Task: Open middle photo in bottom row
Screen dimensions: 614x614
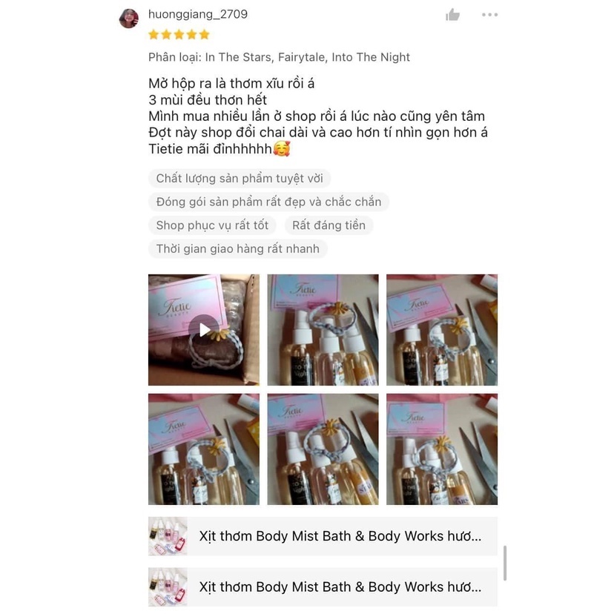Action: pos(323,449)
